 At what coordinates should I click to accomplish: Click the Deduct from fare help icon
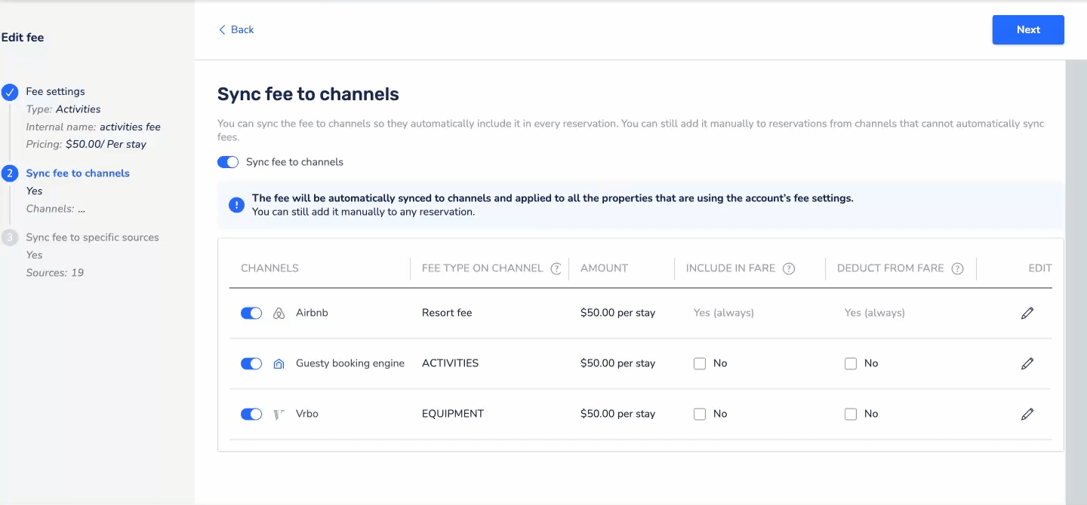click(957, 268)
